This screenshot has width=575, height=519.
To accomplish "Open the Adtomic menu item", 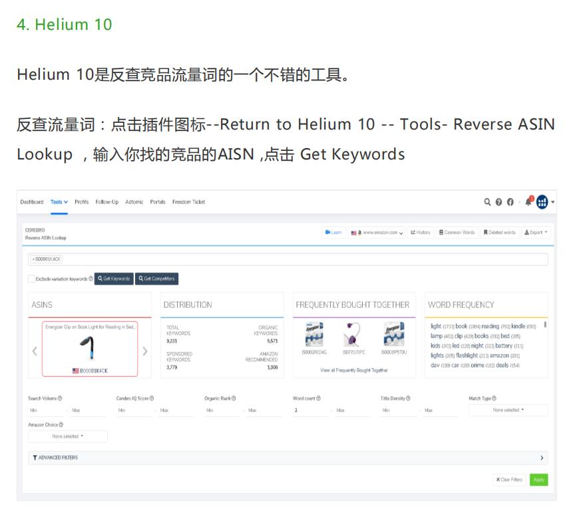I will pyautogui.click(x=134, y=202).
